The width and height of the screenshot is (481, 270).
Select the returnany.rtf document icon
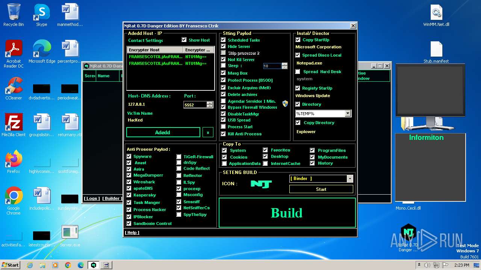70,125
